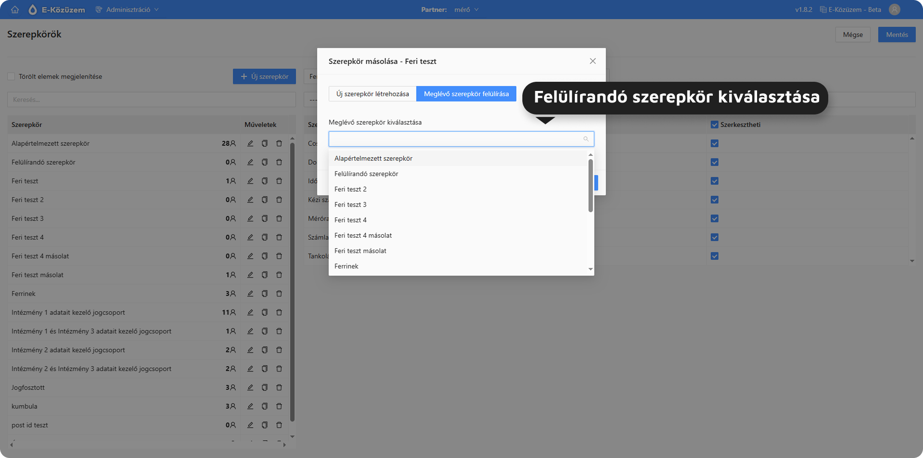This screenshot has width=923, height=458.
Task: Switch to the Új szerepkör létrehozása tab
Action: 372,94
